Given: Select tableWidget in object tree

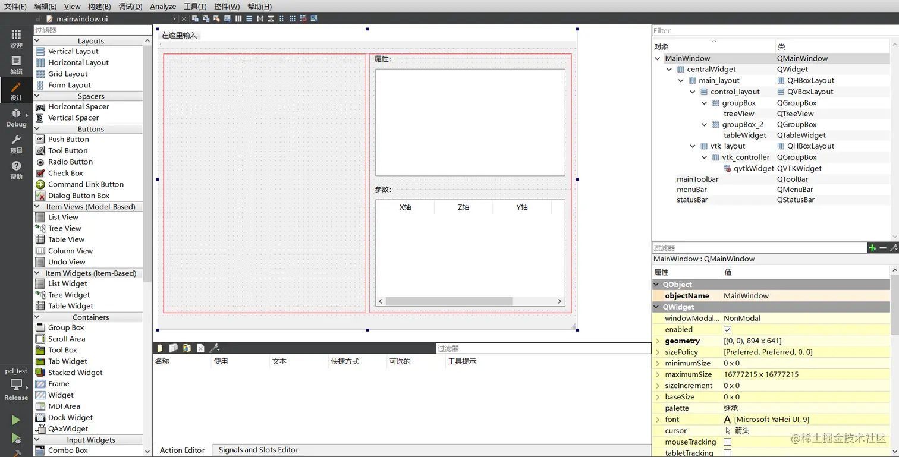Looking at the screenshot, I should (745, 135).
